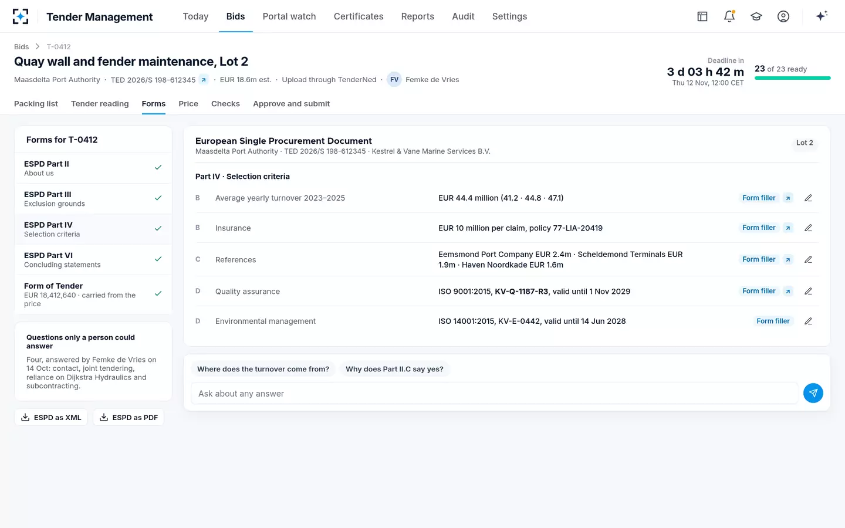This screenshot has width=845, height=528.
Task: Switch to the Tender reading tab
Action: [100, 104]
